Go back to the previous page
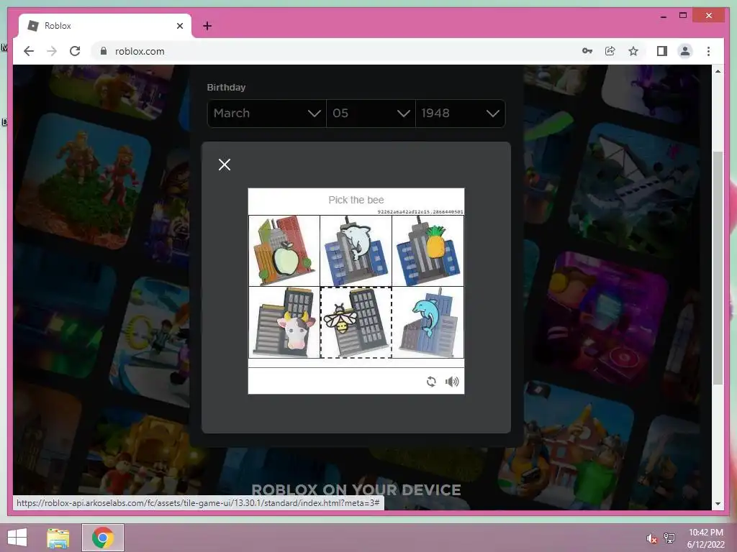 pyautogui.click(x=29, y=51)
